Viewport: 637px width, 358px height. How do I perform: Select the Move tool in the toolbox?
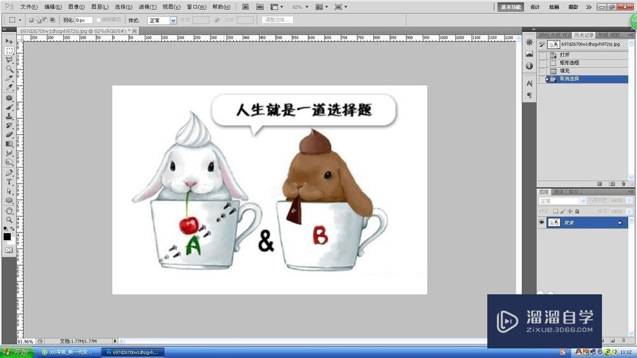9,41
